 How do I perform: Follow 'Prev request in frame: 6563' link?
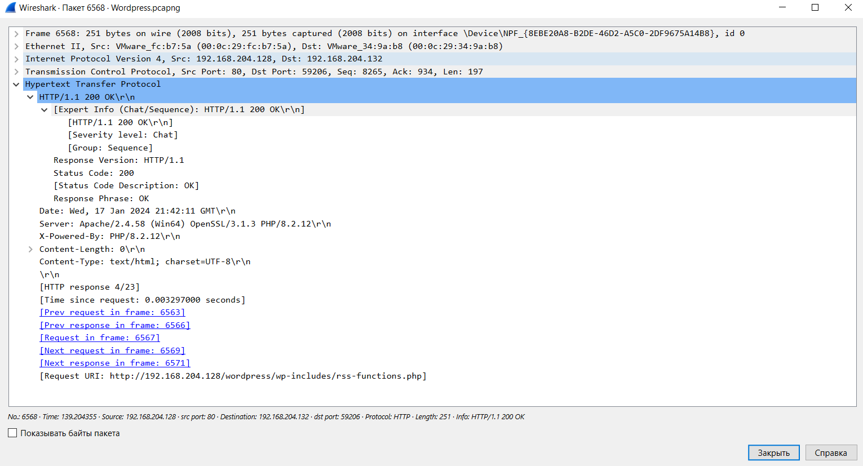(x=112, y=312)
